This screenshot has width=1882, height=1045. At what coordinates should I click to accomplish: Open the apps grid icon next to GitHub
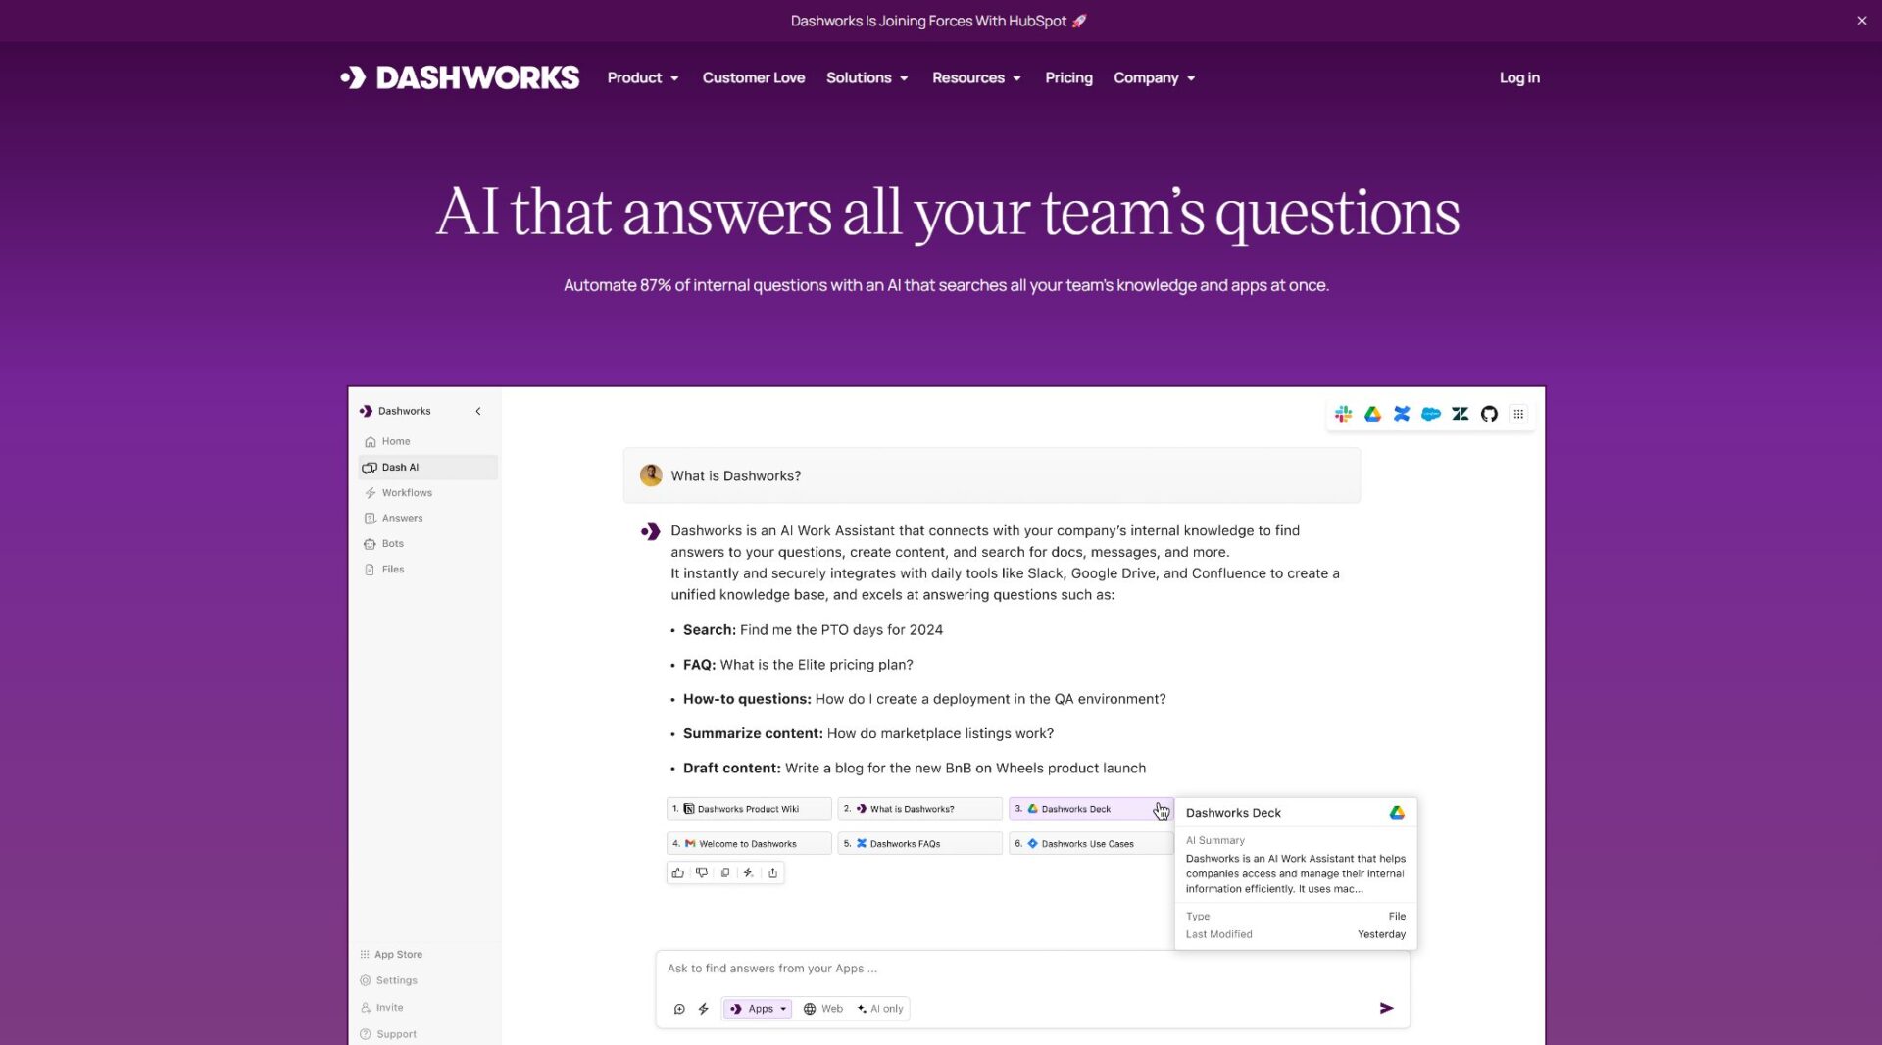(x=1518, y=413)
